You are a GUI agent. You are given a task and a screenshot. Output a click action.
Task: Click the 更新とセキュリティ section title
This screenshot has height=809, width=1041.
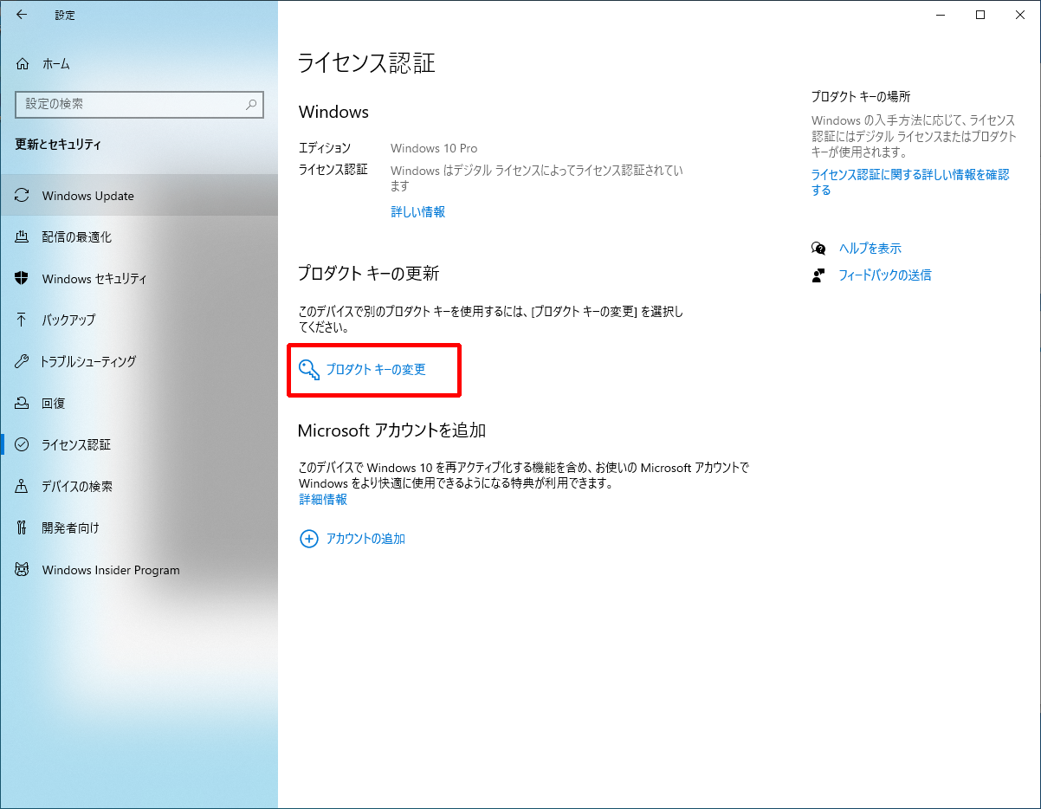click(x=58, y=145)
